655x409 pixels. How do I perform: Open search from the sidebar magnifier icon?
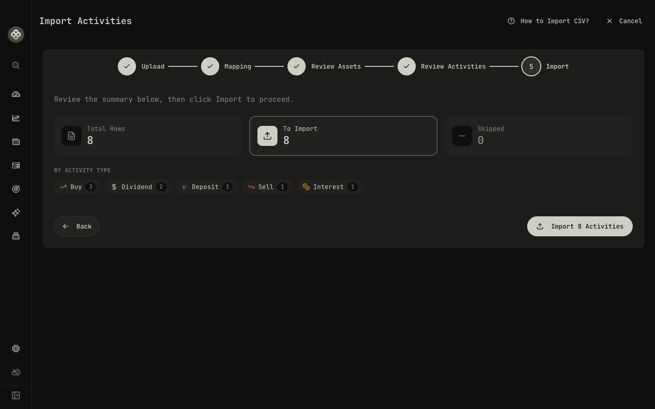(16, 65)
